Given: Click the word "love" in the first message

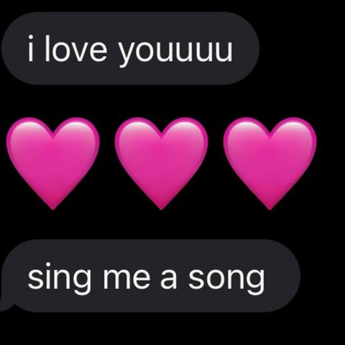Looking at the screenshot, I should pos(75,50).
